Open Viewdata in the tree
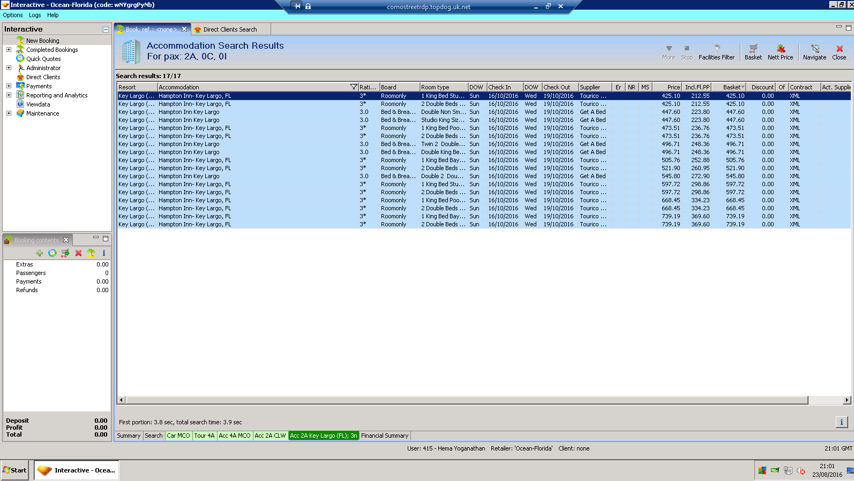The height and width of the screenshot is (481, 854). pos(38,104)
